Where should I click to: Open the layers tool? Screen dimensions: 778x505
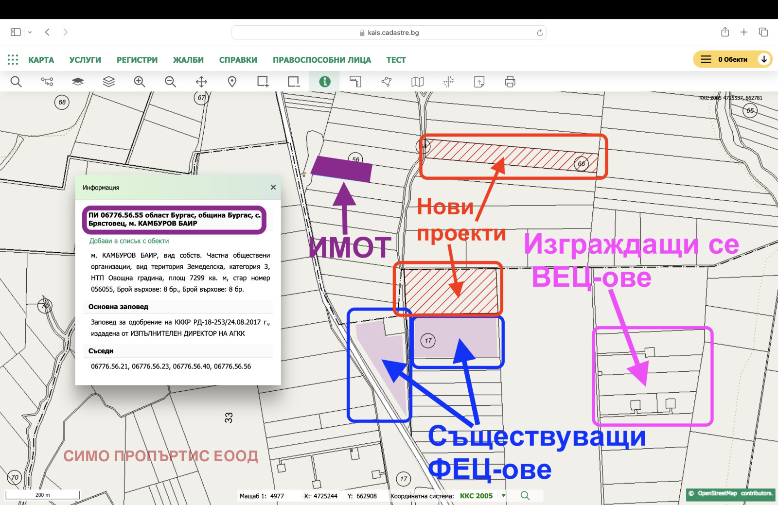pyautogui.click(x=108, y=82)
